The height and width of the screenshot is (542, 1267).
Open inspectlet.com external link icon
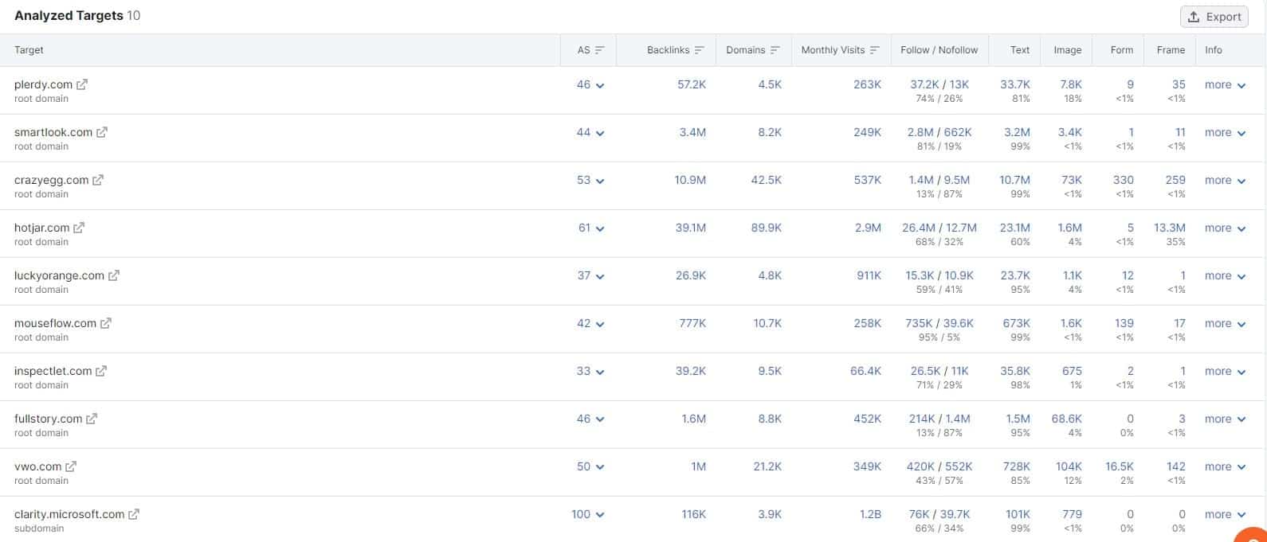(x=101, y=371)
